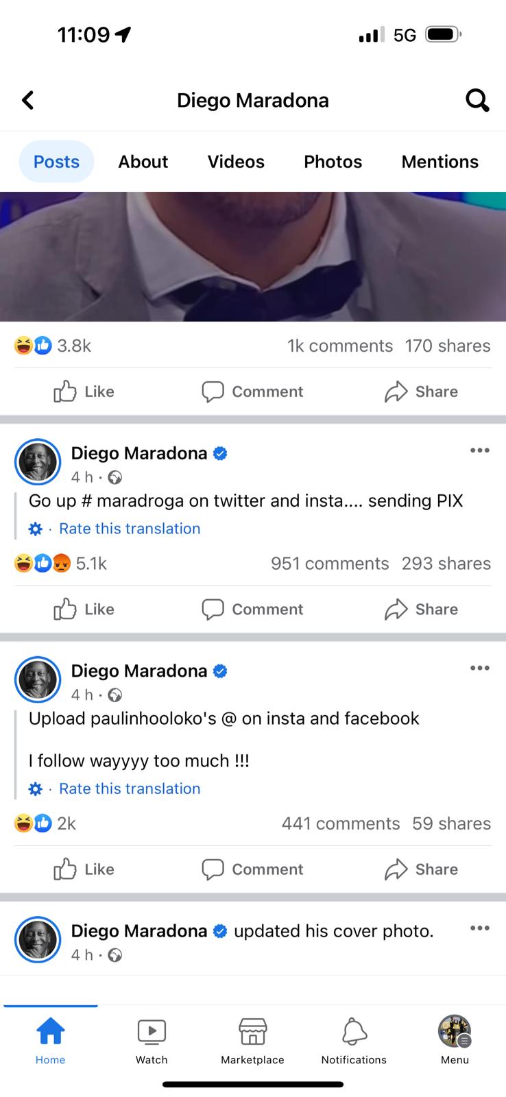Screen dimensions: 506x1097
Task: Share the paulinhooloko post
Action: pos(421,869)
